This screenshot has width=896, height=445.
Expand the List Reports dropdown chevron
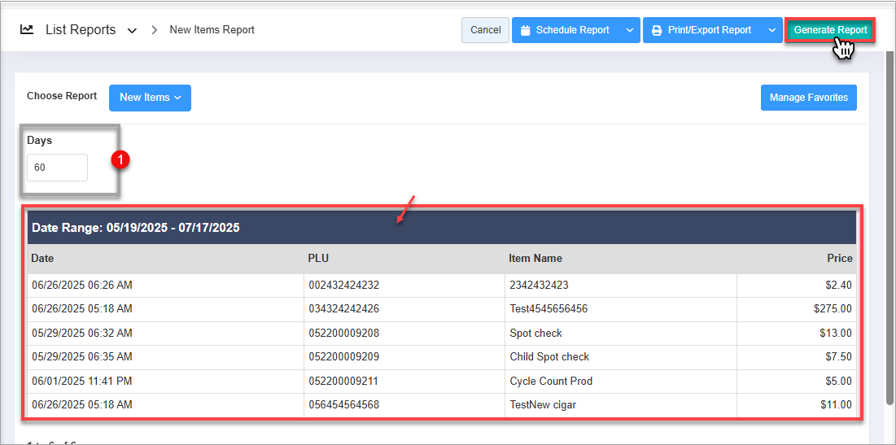[132, 31]
